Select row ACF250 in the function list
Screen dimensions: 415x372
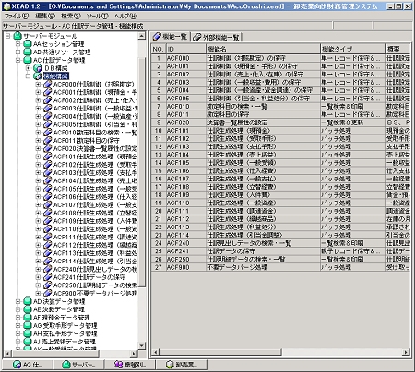tap(280, 259)
